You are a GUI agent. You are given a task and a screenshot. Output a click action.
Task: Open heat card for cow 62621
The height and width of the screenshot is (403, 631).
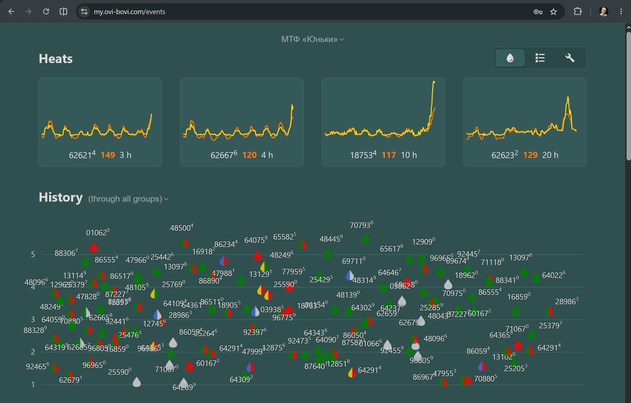tap(100, 122)
